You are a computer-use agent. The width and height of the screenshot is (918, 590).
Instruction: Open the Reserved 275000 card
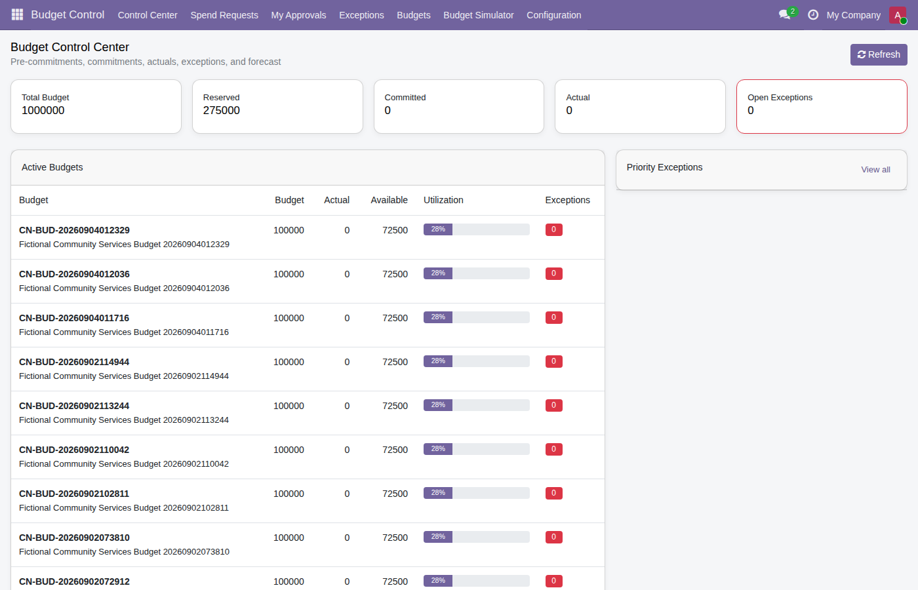click(x=277, y=106)
